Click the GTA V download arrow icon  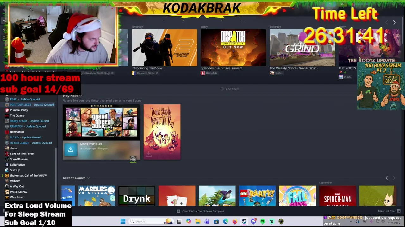coord(71,150)
